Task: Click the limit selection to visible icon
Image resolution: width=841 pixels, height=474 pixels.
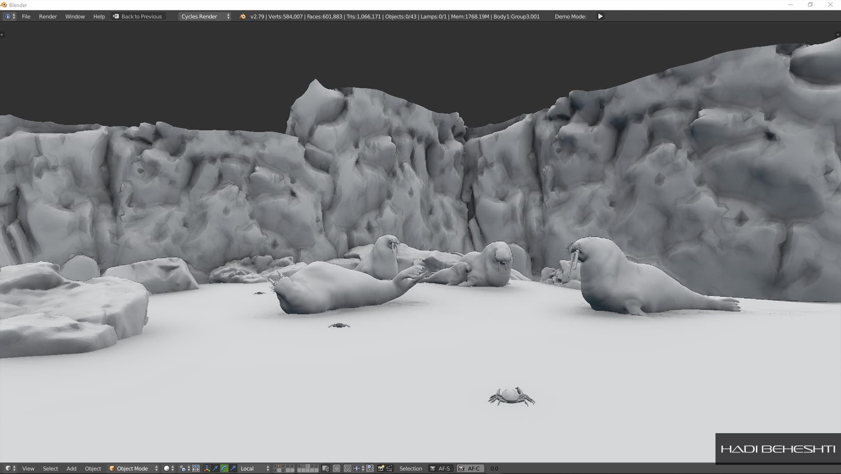Action: [x=196, y=468]
